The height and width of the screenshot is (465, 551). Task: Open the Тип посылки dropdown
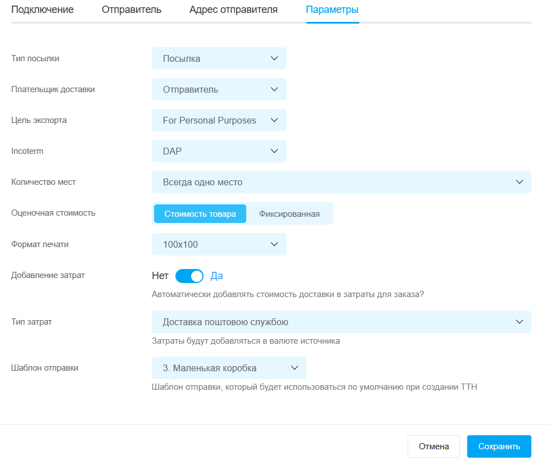tap(219, 58)
